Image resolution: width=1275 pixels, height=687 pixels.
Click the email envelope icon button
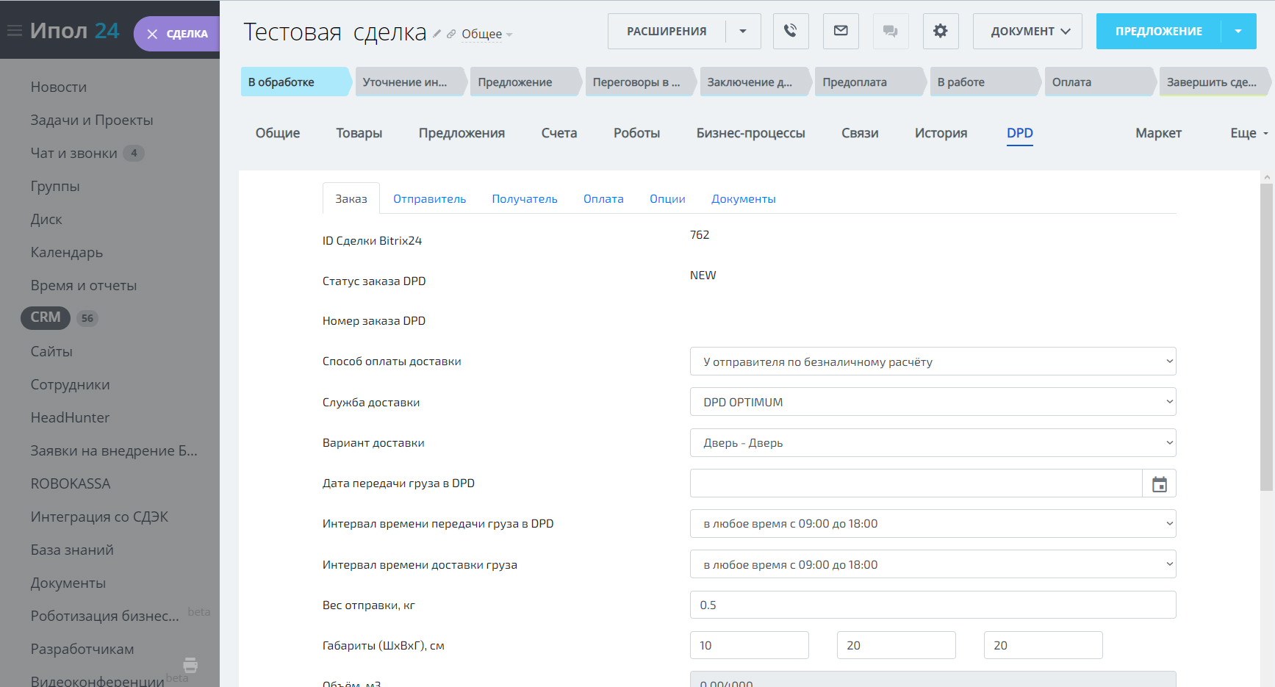click(841, 31)
